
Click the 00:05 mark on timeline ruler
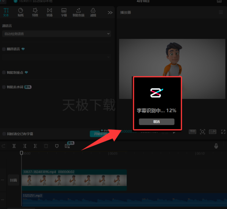(x=113, y=154)
